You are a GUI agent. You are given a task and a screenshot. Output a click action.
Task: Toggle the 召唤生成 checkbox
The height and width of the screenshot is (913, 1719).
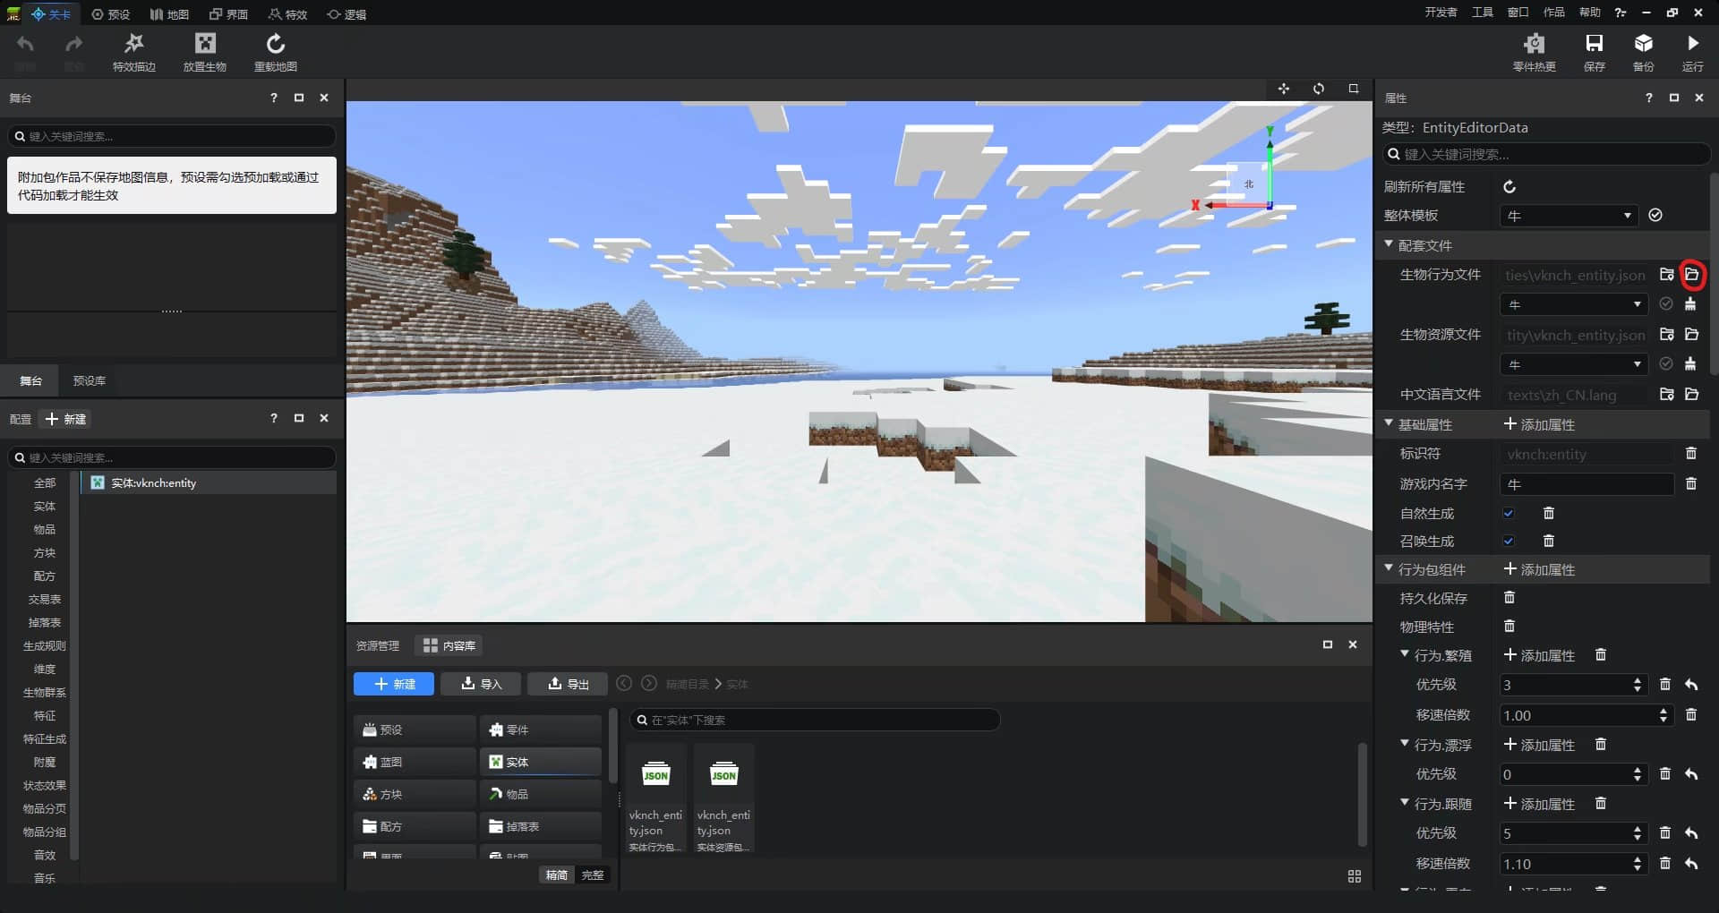(x=1509, y=541)
